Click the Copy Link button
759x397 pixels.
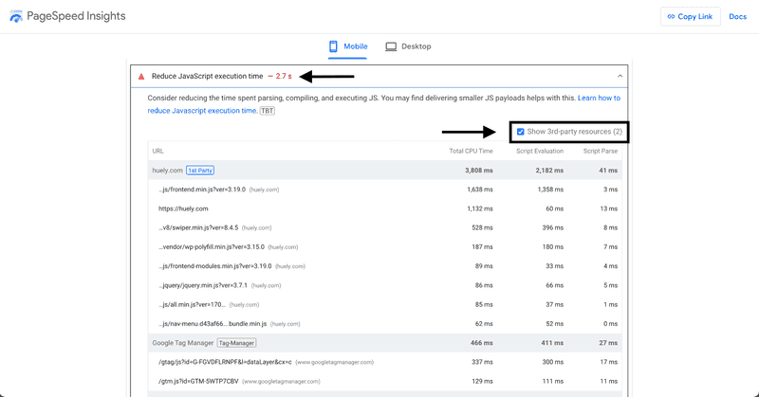691,16
